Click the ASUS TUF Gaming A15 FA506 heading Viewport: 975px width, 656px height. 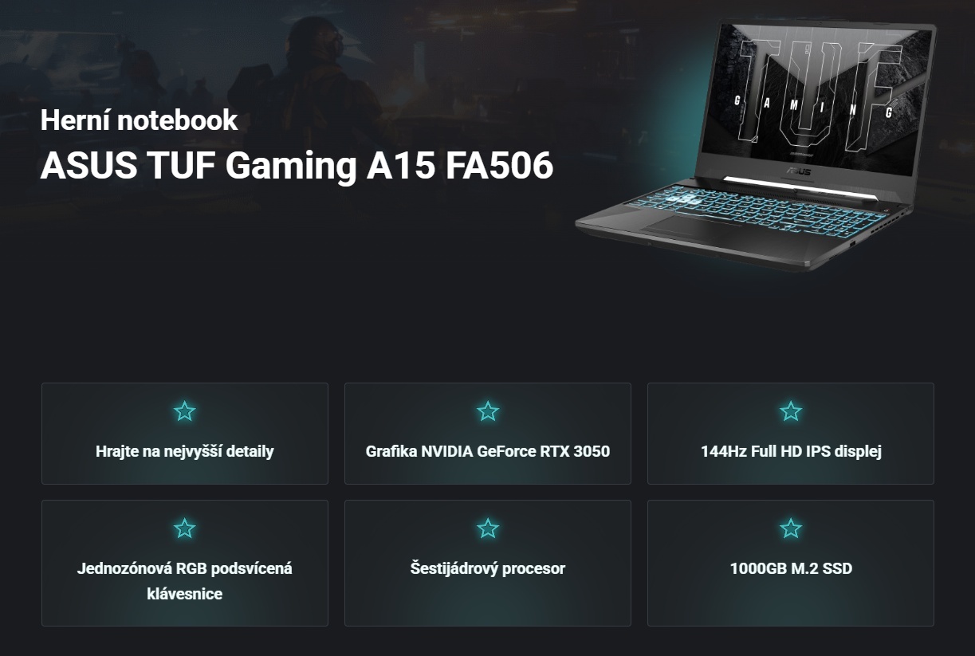(297, 166)
